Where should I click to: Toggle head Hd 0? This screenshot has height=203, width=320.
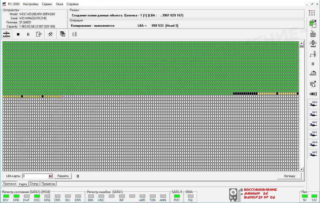click(313, 104)
